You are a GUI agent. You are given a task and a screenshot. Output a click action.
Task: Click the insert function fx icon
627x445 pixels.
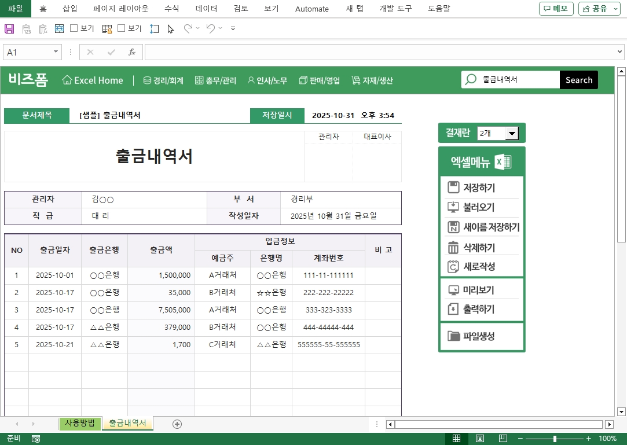pyautogui.click(x=132, y=52)
